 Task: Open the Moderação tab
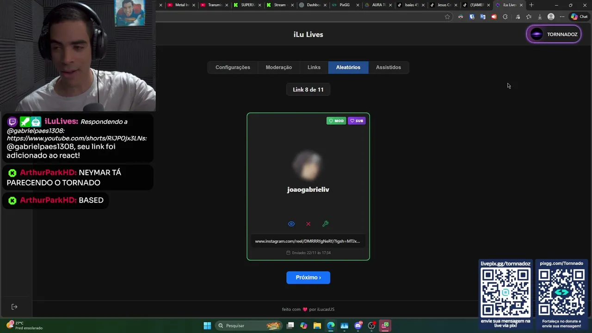tap(279, 68)
